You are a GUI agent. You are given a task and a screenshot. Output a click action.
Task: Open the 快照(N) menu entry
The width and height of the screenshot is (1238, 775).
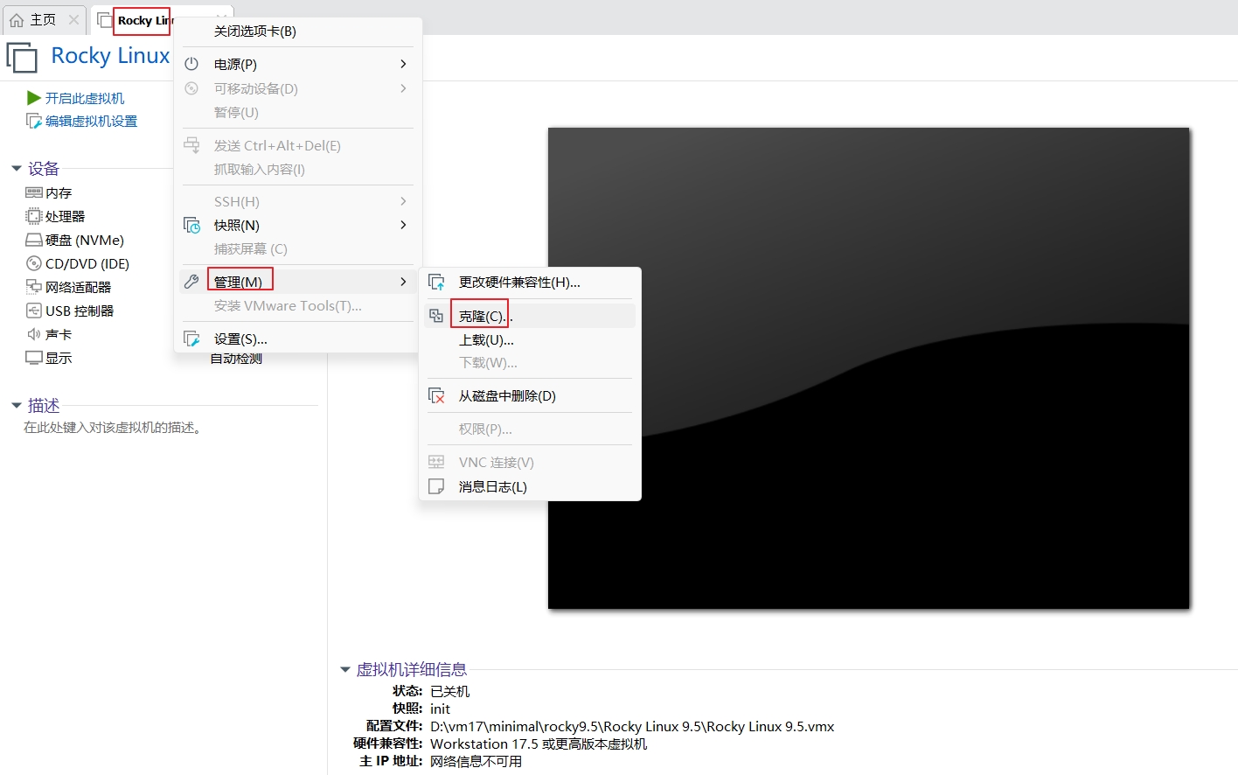point(298,226)
